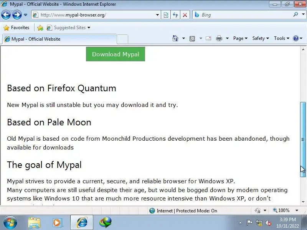Show hidden tray icons arrow
The width and height of the screenshot is (307, 230).
coord(241,223)
